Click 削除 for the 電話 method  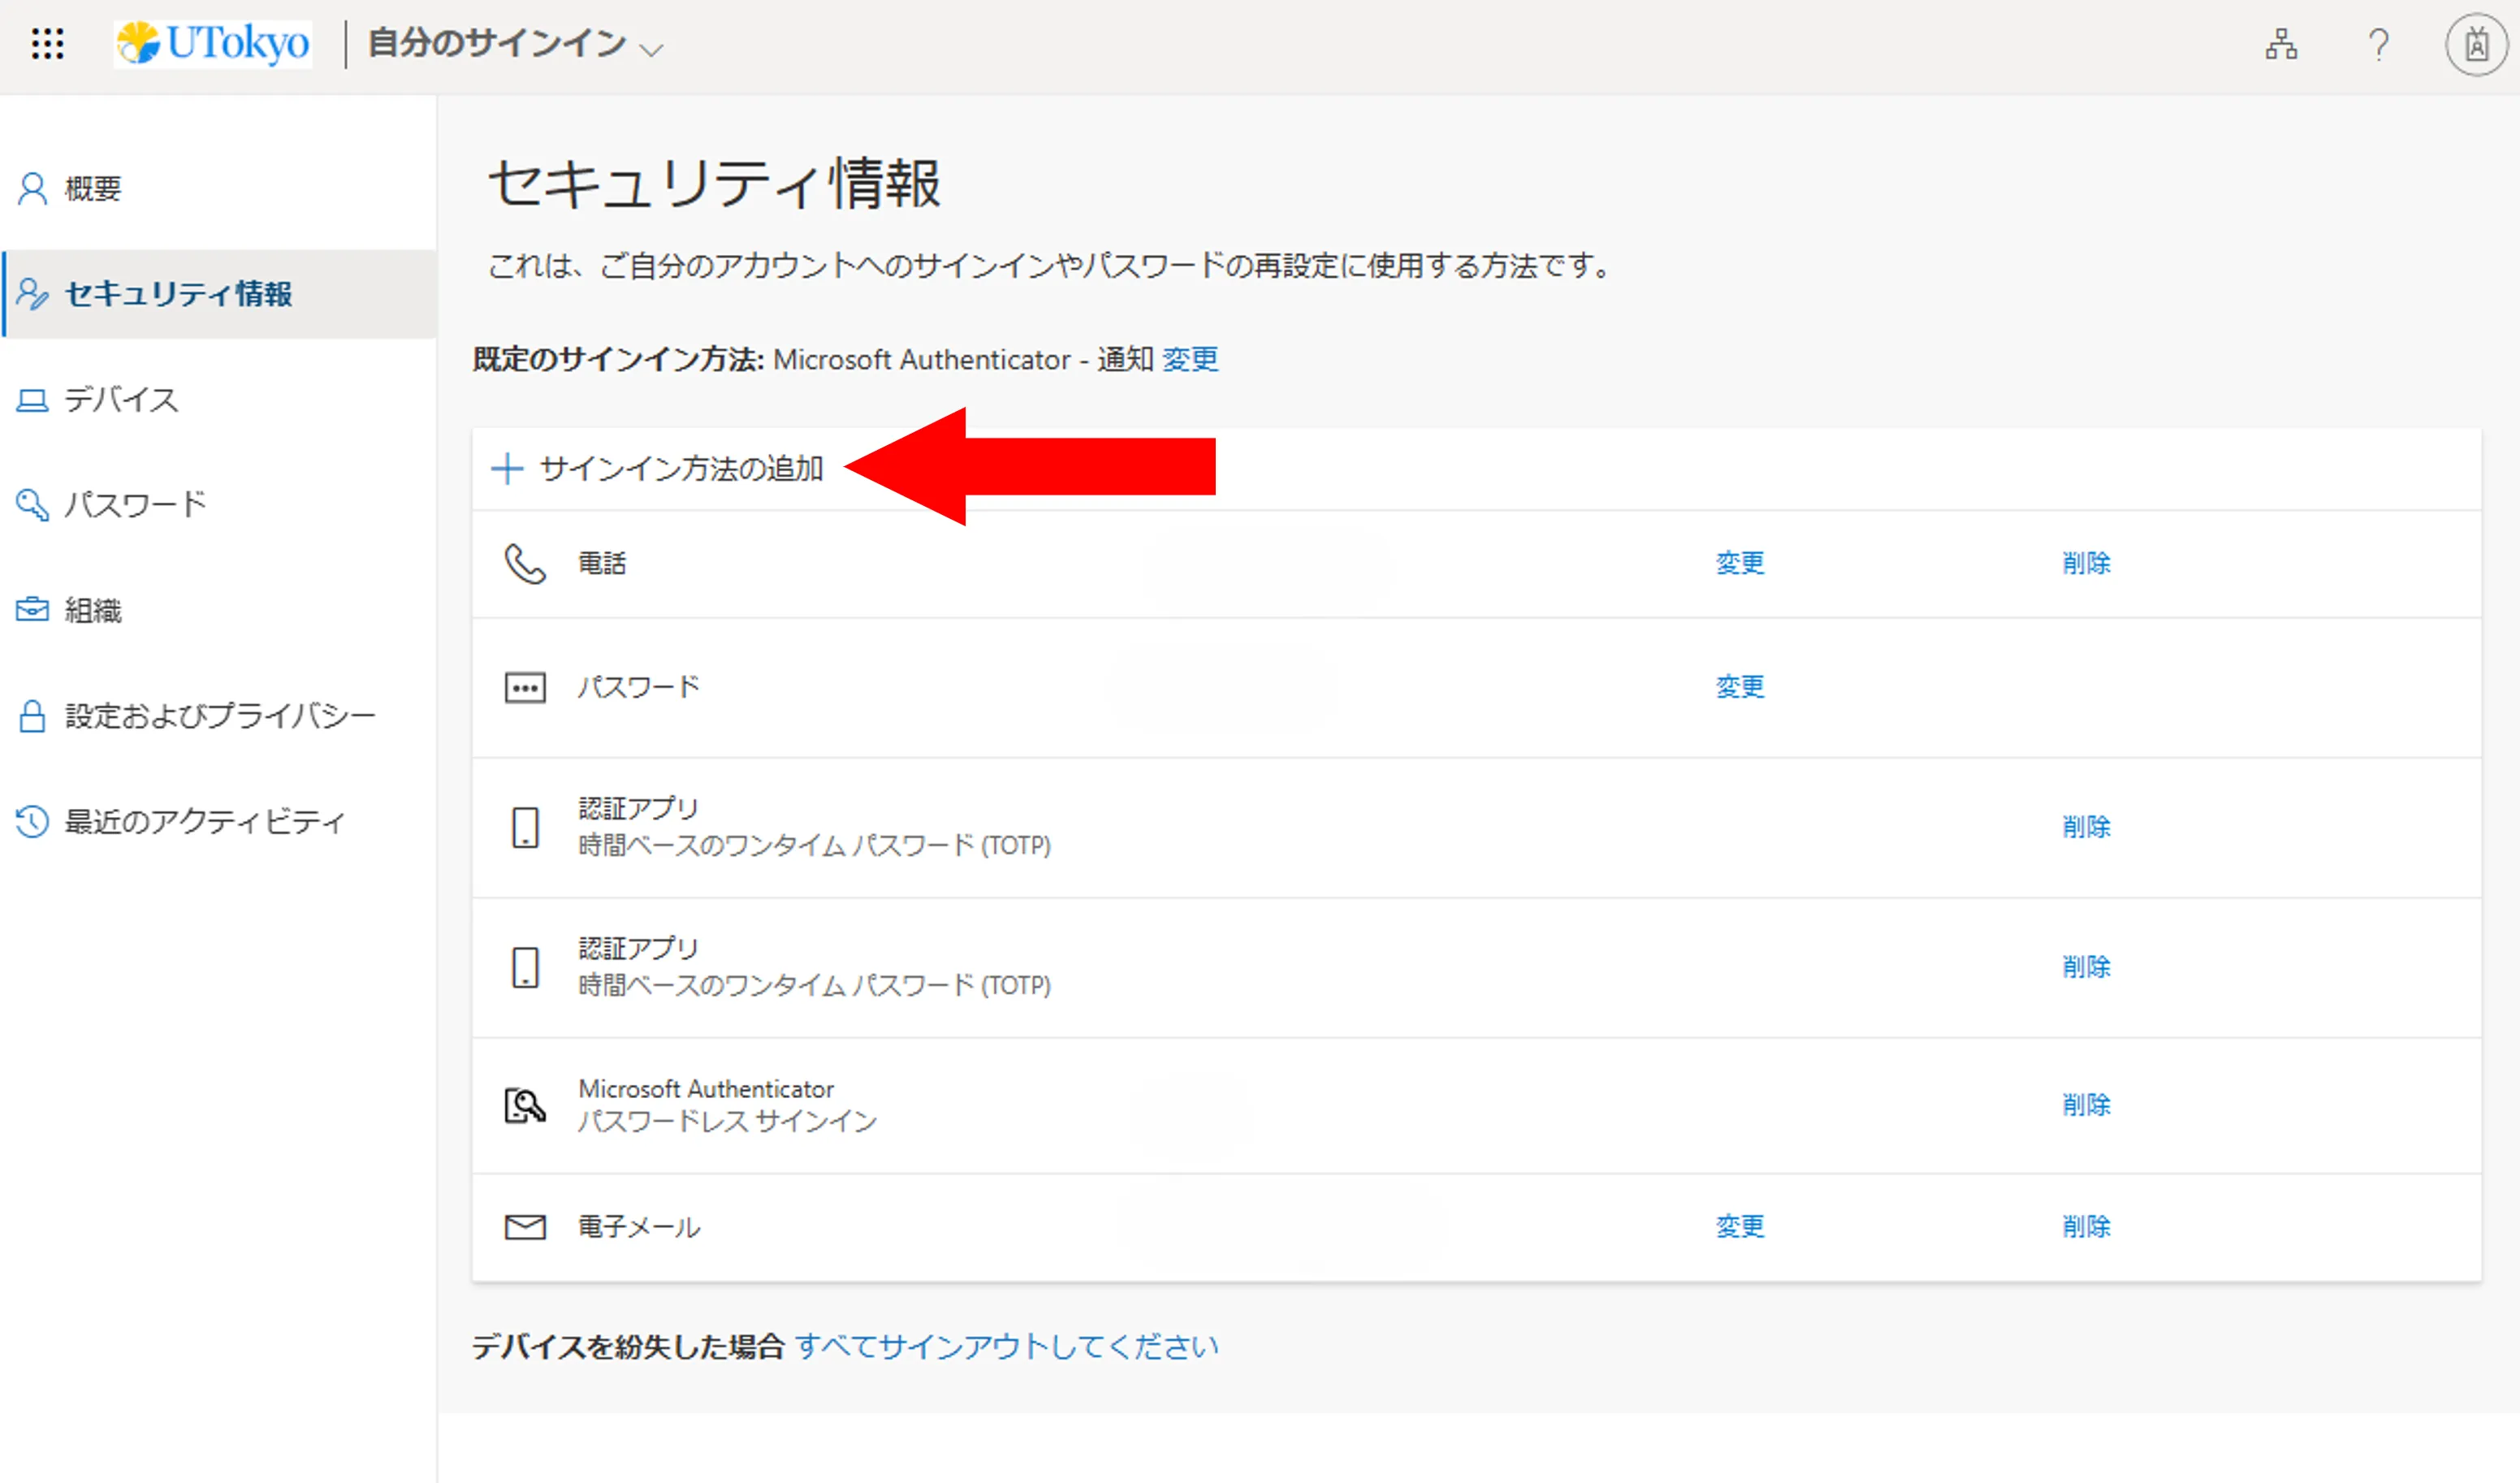pos(2086,563)
